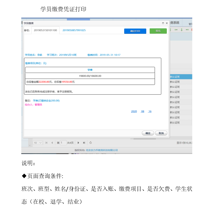Open the 北京京力华教育科技有限公司 copyright link
Image resolution: width=211 pixels, height=211 pixels.
point(102,150)
